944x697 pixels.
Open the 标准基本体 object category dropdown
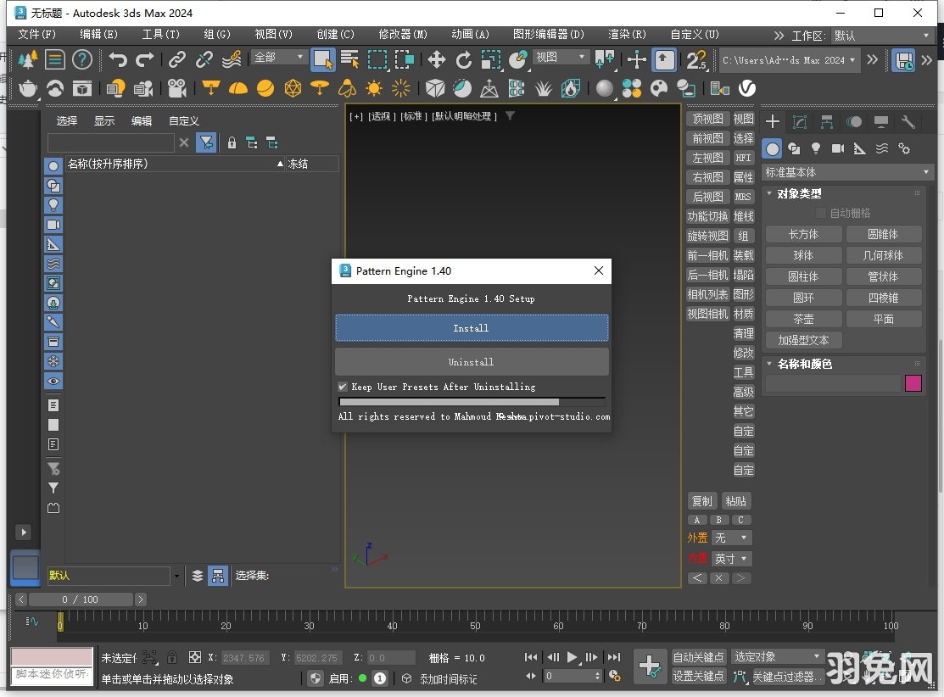pos(846,172)
